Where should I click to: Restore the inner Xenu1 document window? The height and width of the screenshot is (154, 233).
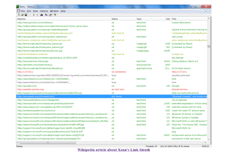[x=206, y=11]
